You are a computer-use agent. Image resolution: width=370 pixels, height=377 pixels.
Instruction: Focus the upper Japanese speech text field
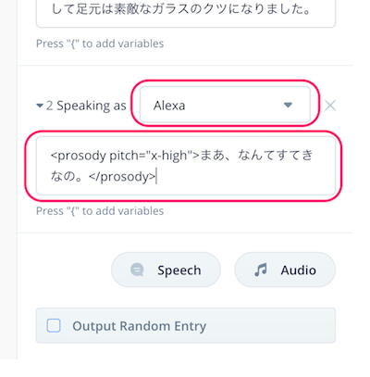[186, 12]
